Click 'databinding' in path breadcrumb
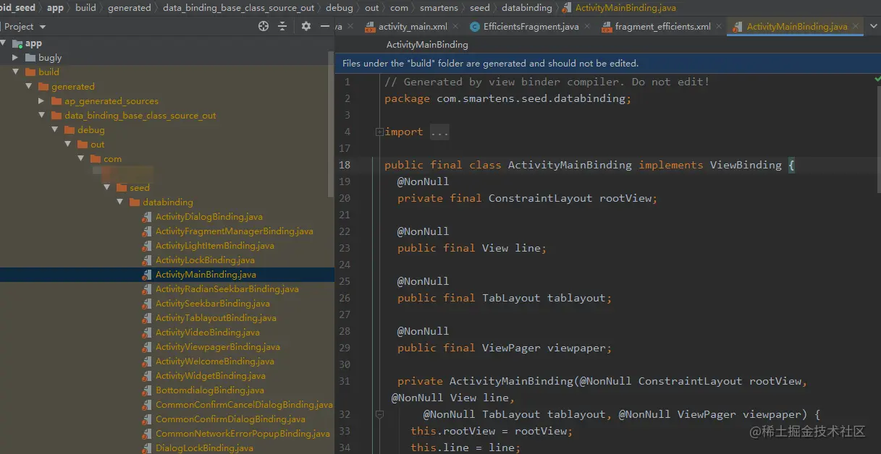Viewport: 881px width, 454px height. coord(526,8)
